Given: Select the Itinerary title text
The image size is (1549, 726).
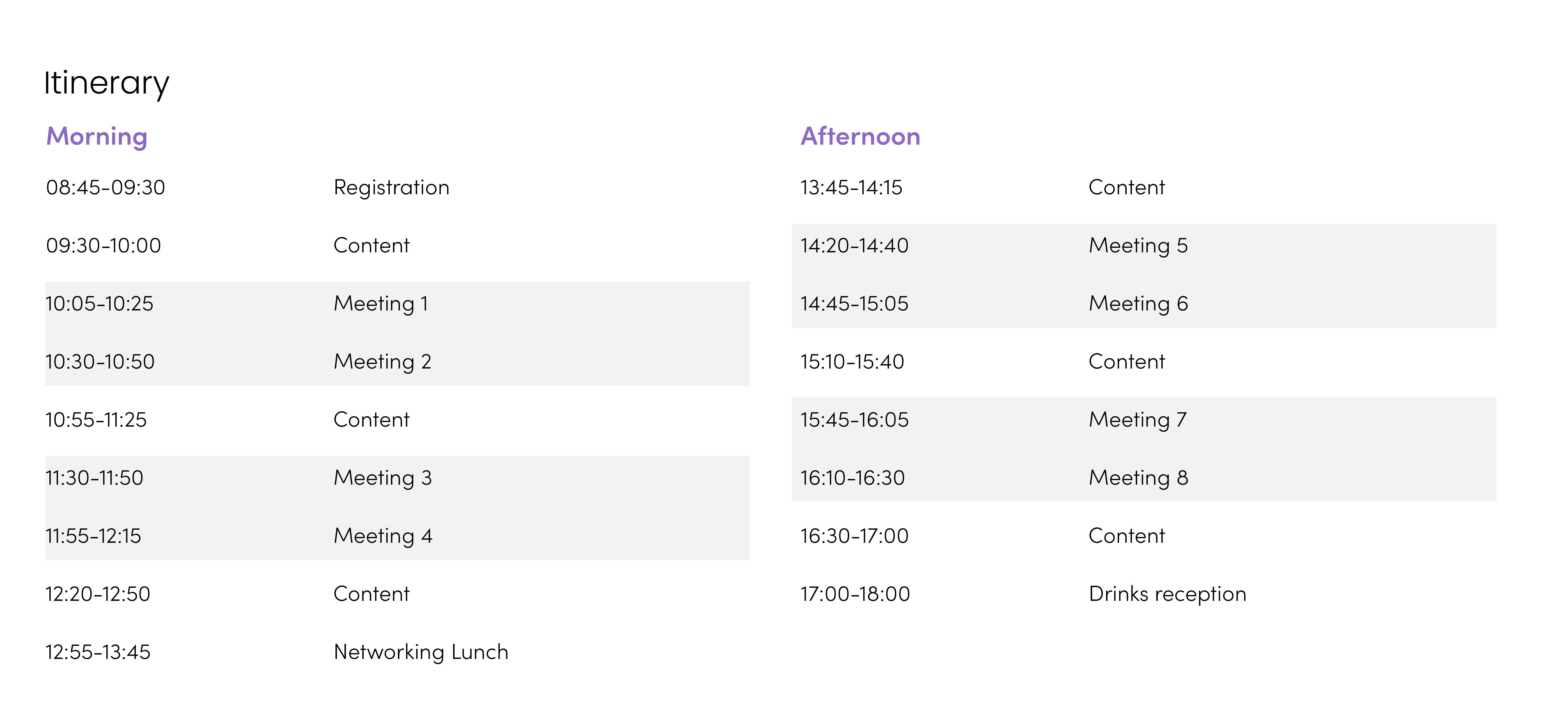Looking at the screenshot, I should tap(106, 84).
